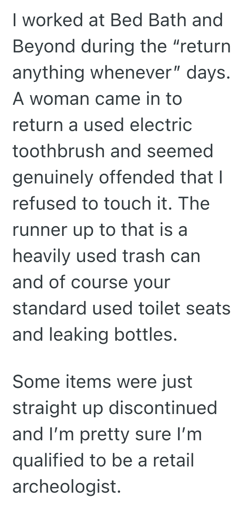Click the word "Beyond"
The image size is (245, 508).
[42, 47]
